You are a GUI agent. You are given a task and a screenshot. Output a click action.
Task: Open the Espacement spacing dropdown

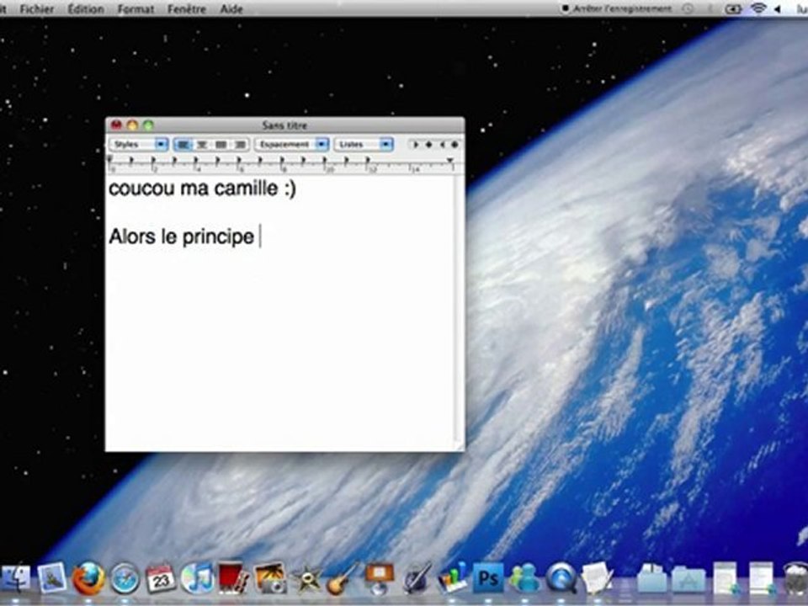point(292,145)
